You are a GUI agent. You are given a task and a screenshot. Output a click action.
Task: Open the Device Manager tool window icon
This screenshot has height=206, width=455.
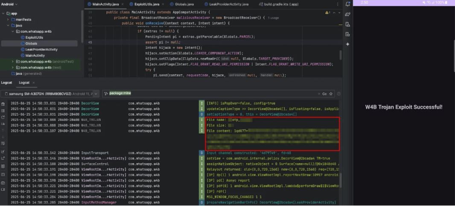coord(347,24)
